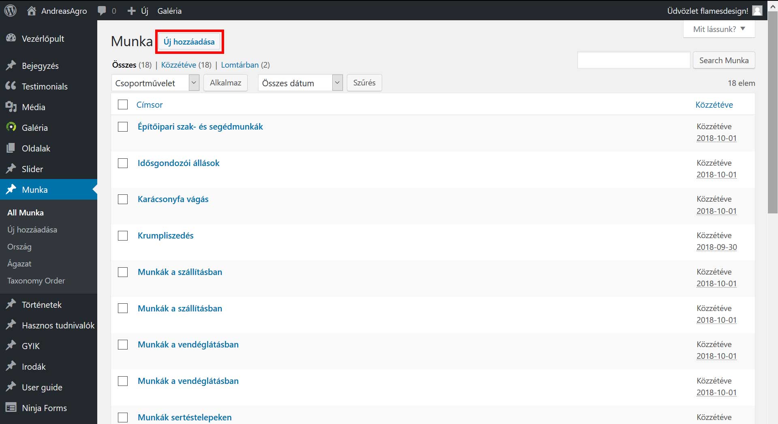Open the Összes dátum date filter dropdown
Image resolution: width=778 pixels, height=424 pixels.
[300, 83]
